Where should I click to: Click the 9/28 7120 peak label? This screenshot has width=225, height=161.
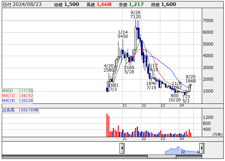coord(135,14)
